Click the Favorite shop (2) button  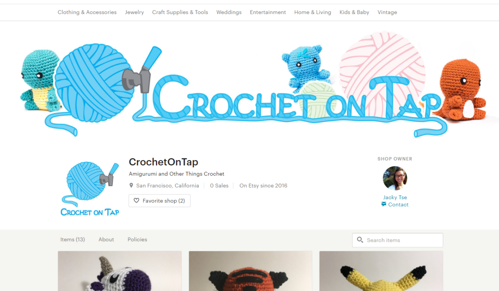160,201
